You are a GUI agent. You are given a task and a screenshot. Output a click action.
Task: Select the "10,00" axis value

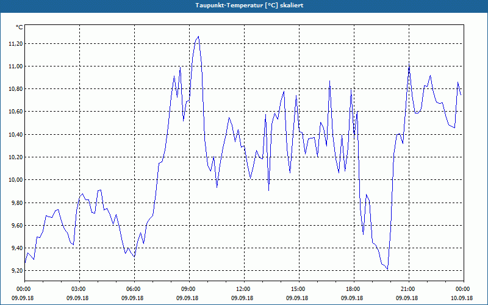16,180
